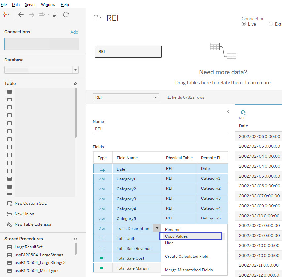Image resolution: width=282 pixels, height=277 pixels.
Task: Click the New Custom SQL icon
Action: (10, 203)
